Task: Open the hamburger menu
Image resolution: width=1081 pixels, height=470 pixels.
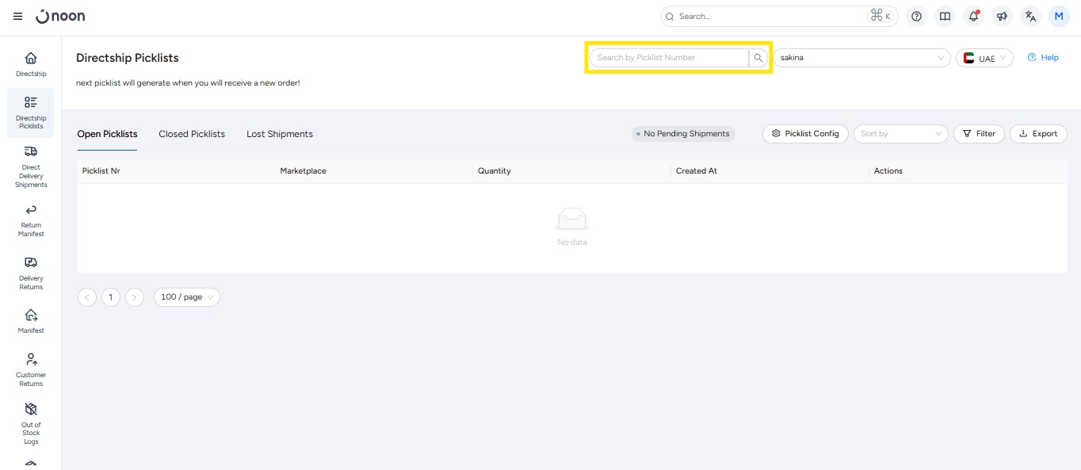Action: 17,17
